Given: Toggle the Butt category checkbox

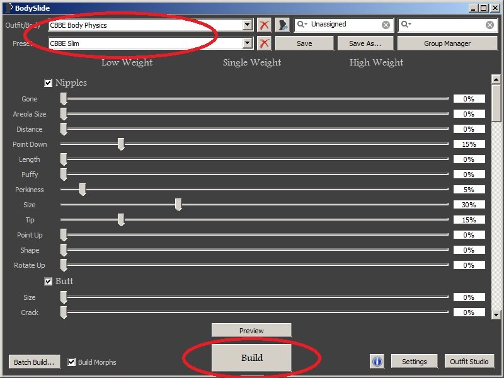Looking at the screenshot, I should tap(49, 281).
